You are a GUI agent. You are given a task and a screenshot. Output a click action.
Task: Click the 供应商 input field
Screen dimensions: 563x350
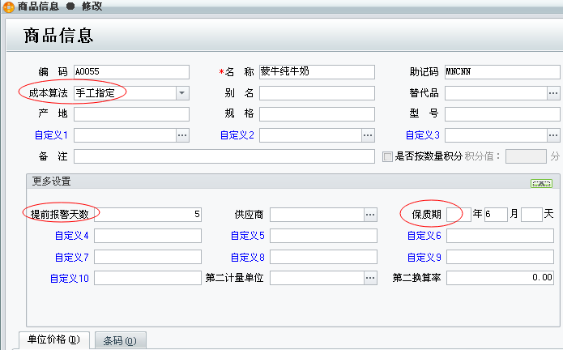coord(318,215)
